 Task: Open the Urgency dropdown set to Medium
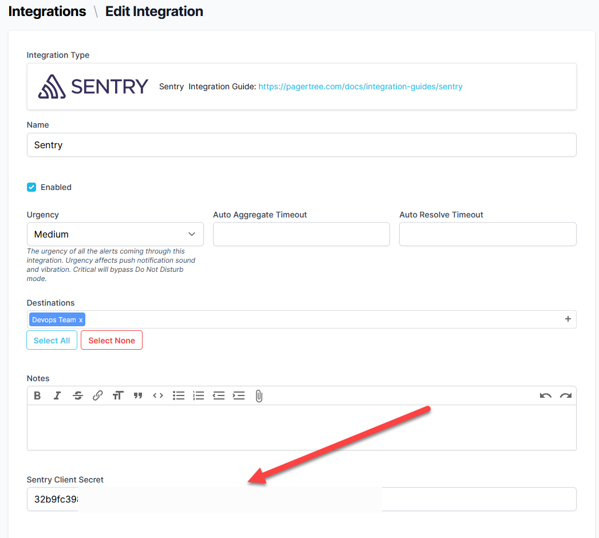click(115, 234)
